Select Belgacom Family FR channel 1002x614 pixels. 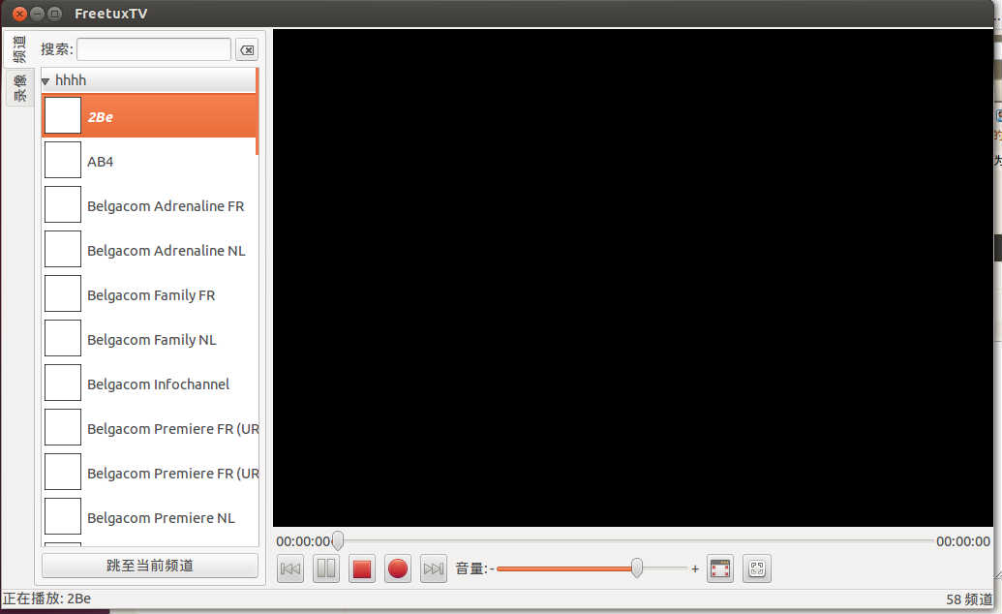[x=150, y=294]
